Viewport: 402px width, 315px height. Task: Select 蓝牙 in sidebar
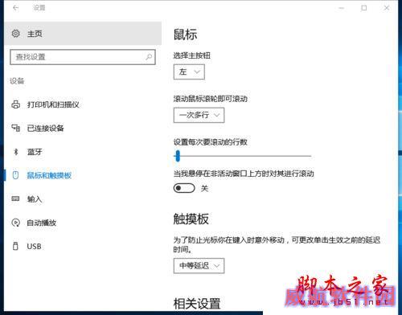(83, 152)
